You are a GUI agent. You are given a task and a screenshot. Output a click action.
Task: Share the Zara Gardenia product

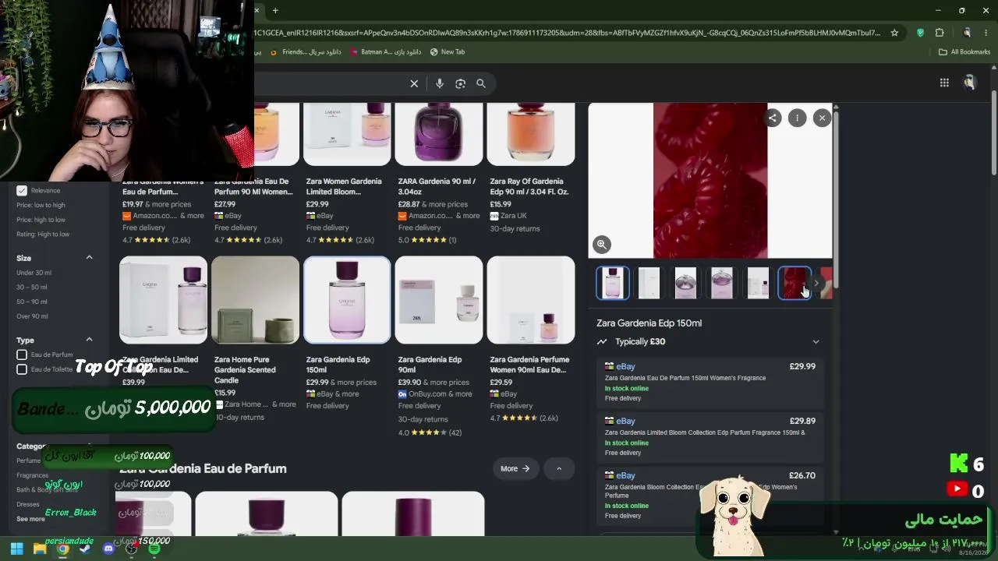773,118
